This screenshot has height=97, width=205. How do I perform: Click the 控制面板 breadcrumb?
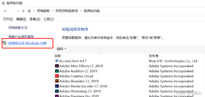(x=44, y=11)
